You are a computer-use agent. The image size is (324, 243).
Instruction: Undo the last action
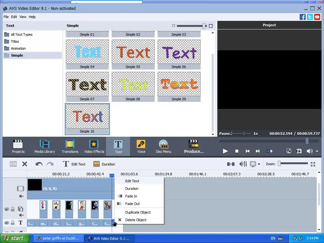coord(39,164)
